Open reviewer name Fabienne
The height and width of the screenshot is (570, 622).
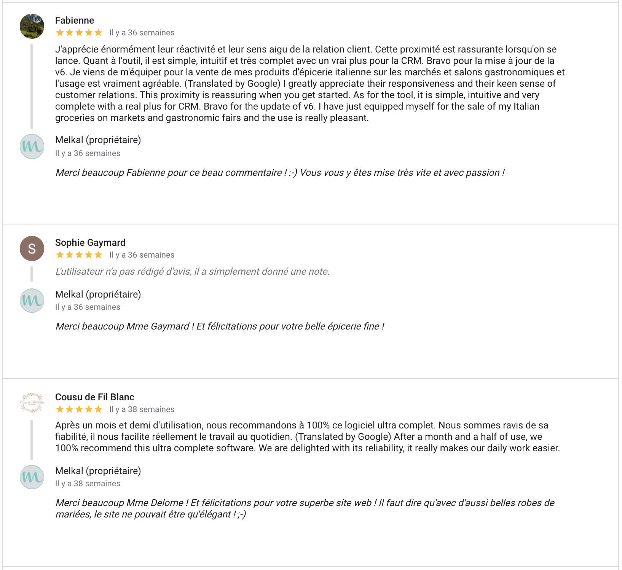point(75,21)
